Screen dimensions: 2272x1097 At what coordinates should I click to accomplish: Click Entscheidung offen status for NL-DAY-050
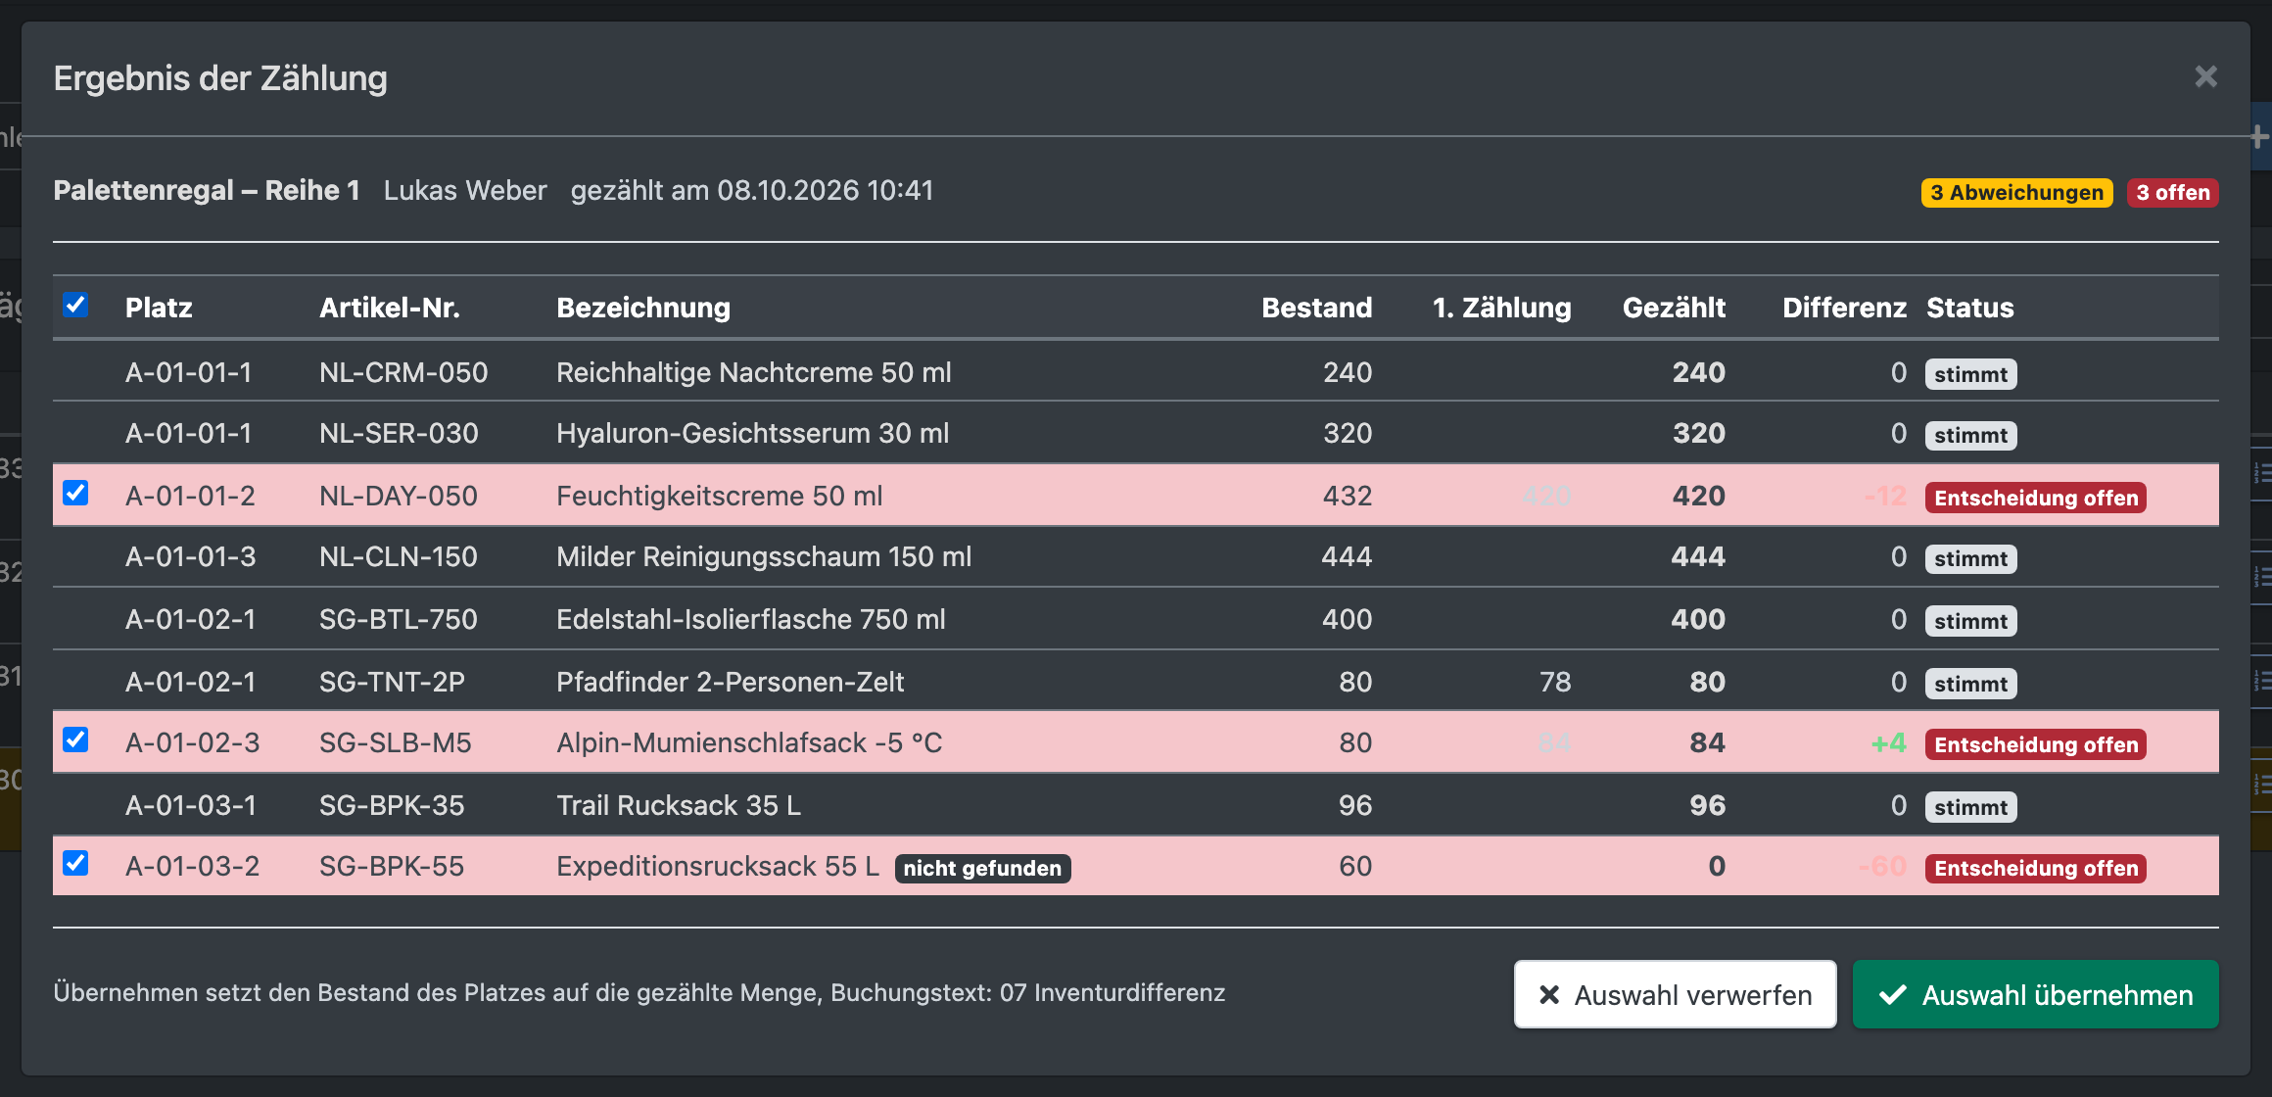(2035, 499)
